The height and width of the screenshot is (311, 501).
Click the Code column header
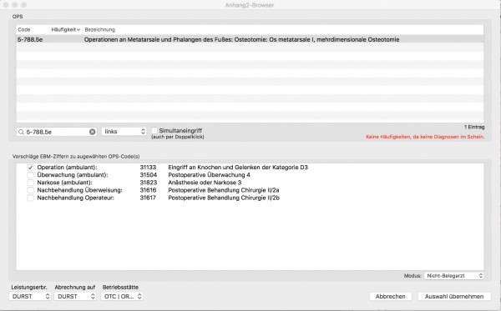[x=24, y=30]
